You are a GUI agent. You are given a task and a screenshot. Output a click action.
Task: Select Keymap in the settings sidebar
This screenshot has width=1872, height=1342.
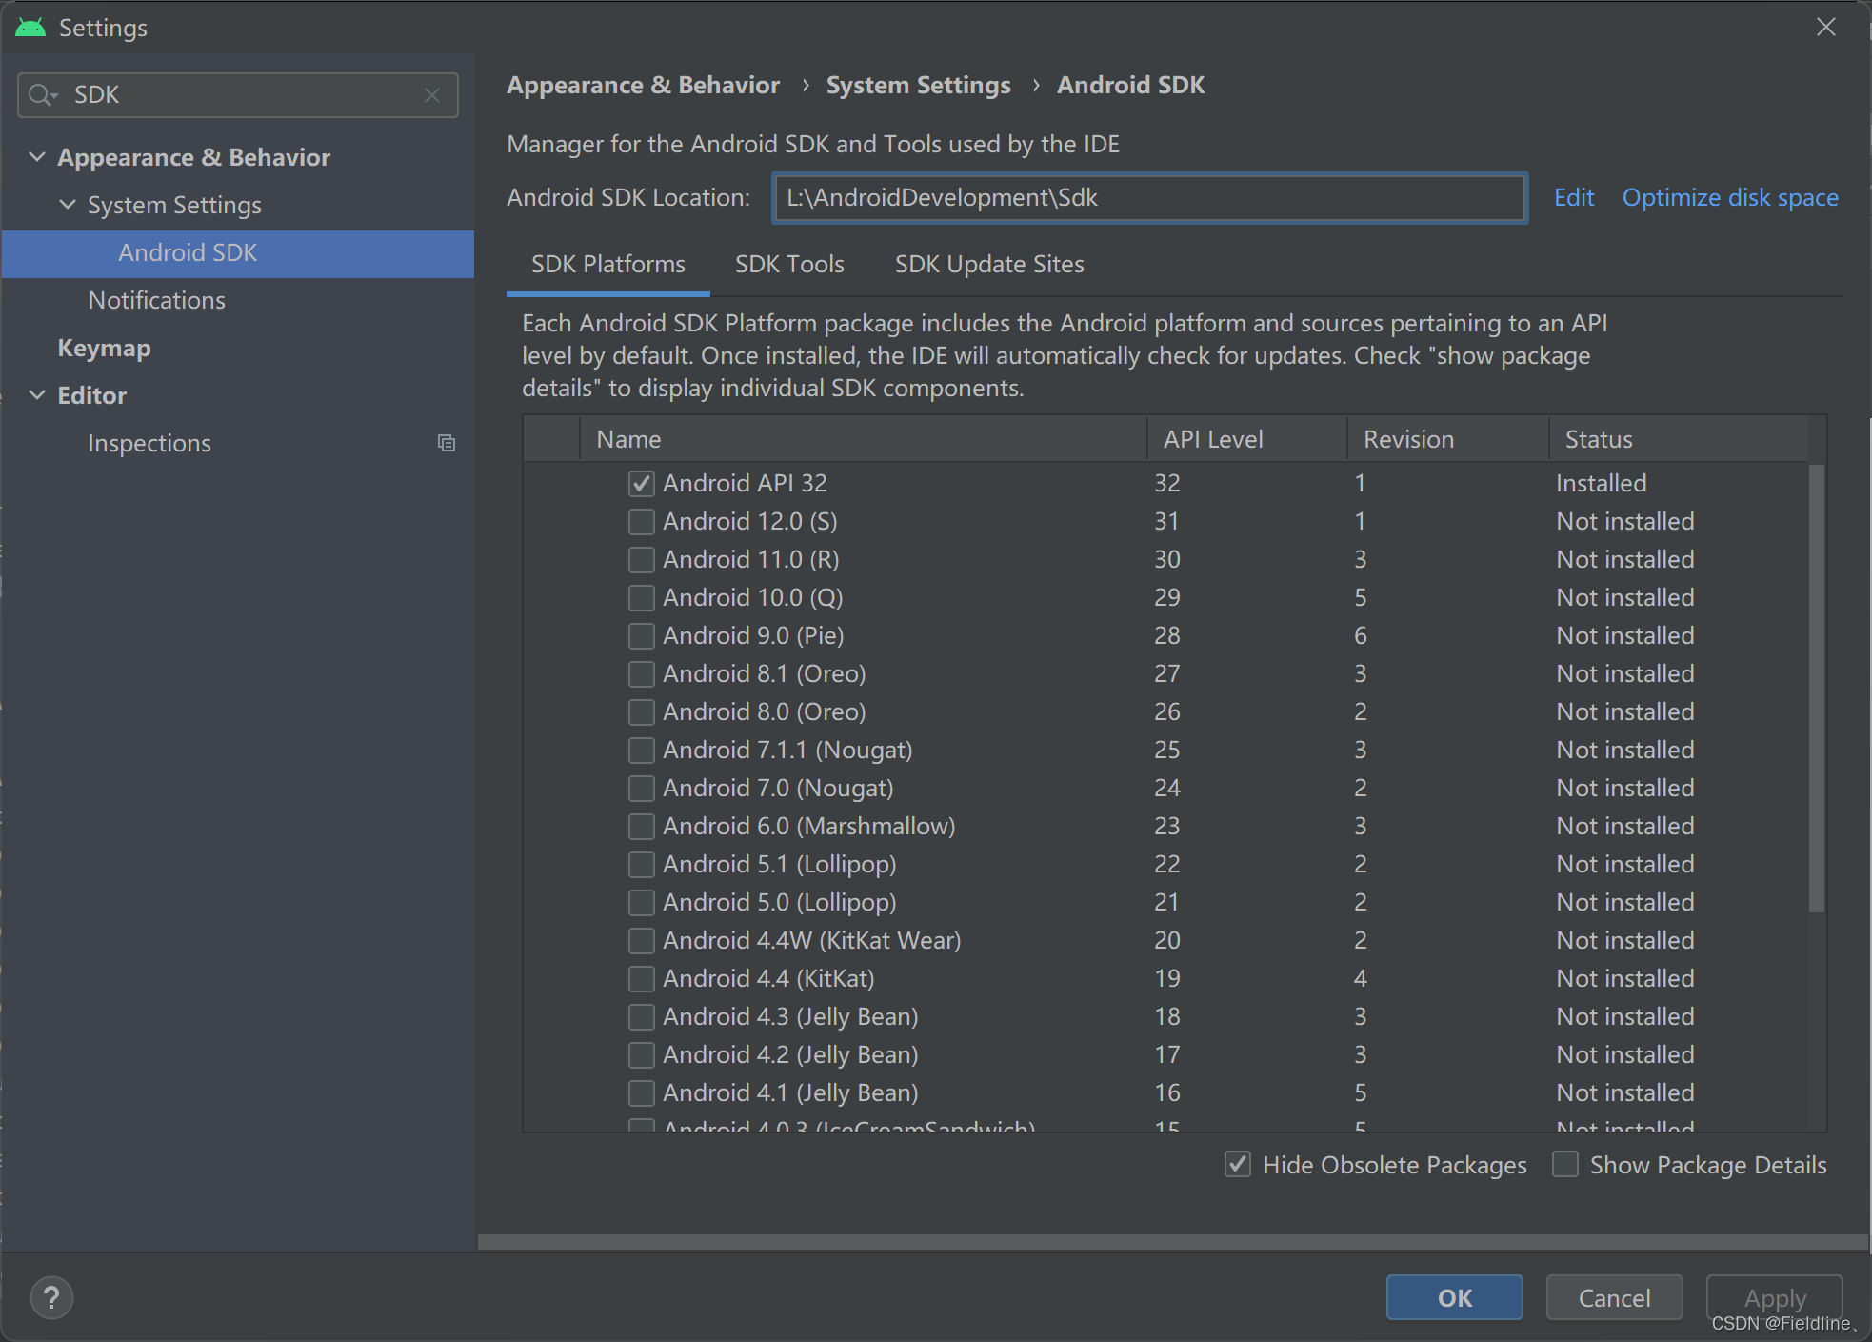[105, 347]
